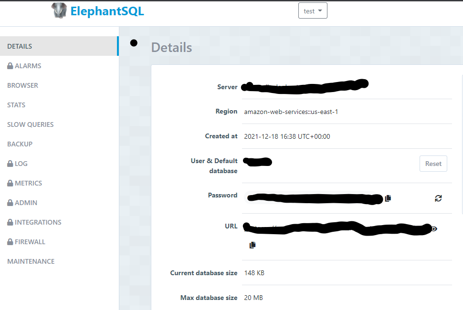Open the ElephantSQL home link text
Viewport: 463px width, 310px height.
coord(107,11)
